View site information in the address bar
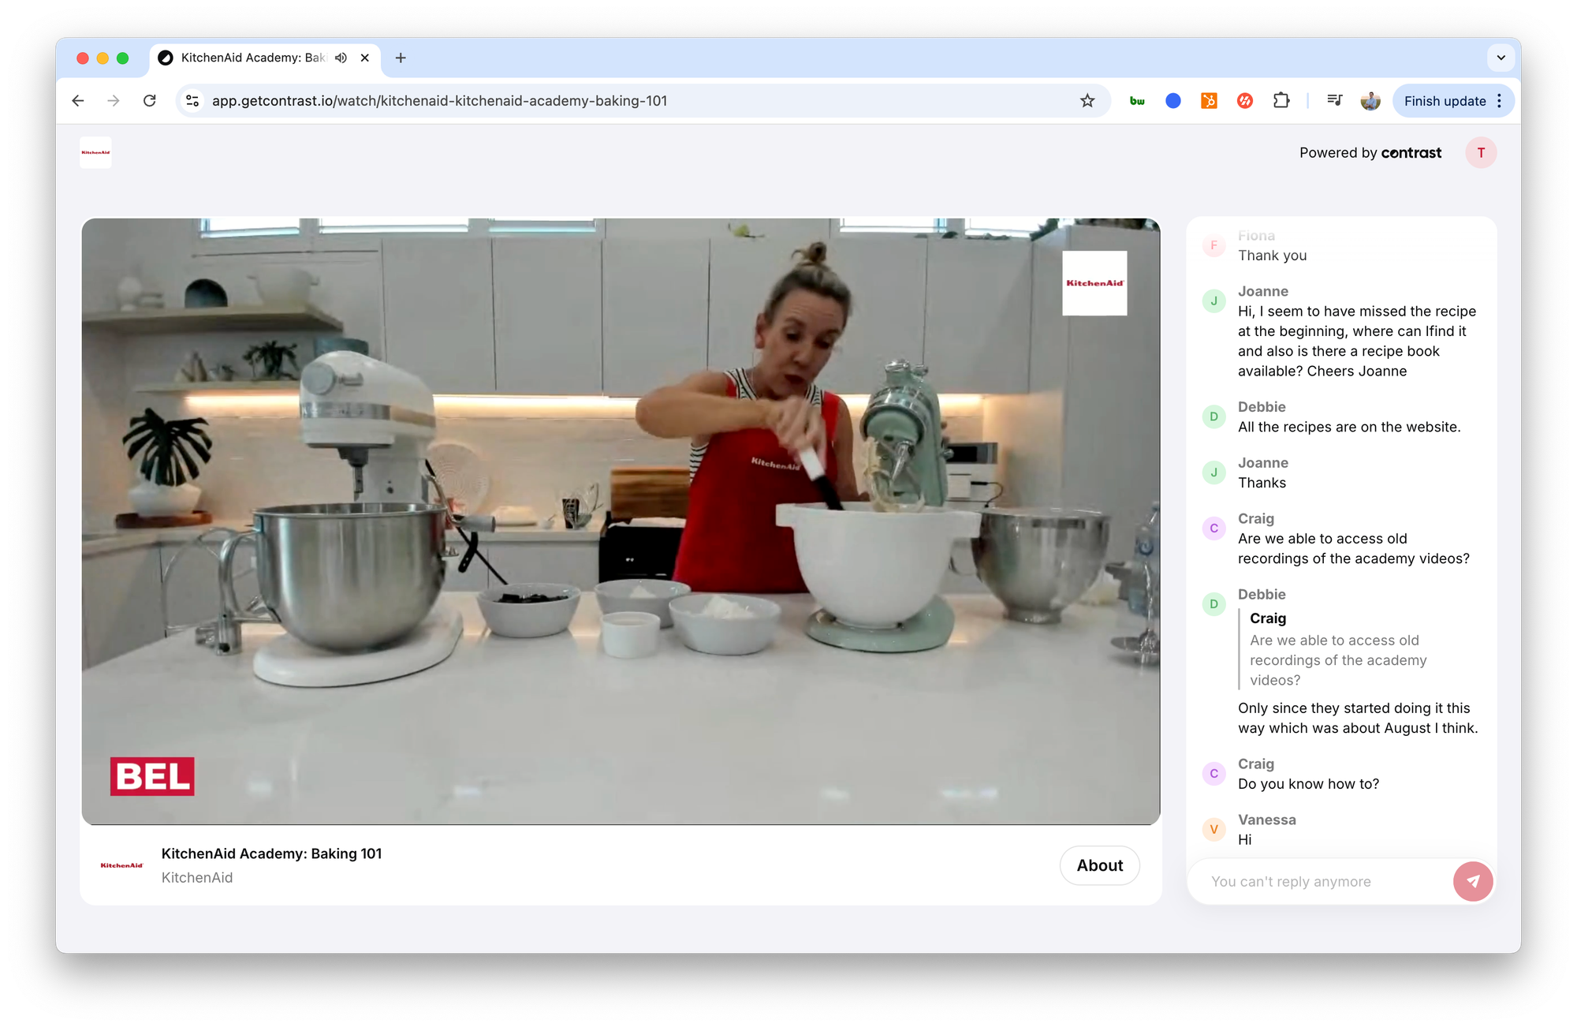Viewport: 1577px width, 1027px height. (192, 100)
